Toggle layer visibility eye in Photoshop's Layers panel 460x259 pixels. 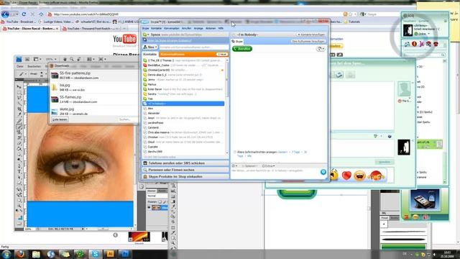(x=149, y=208)
